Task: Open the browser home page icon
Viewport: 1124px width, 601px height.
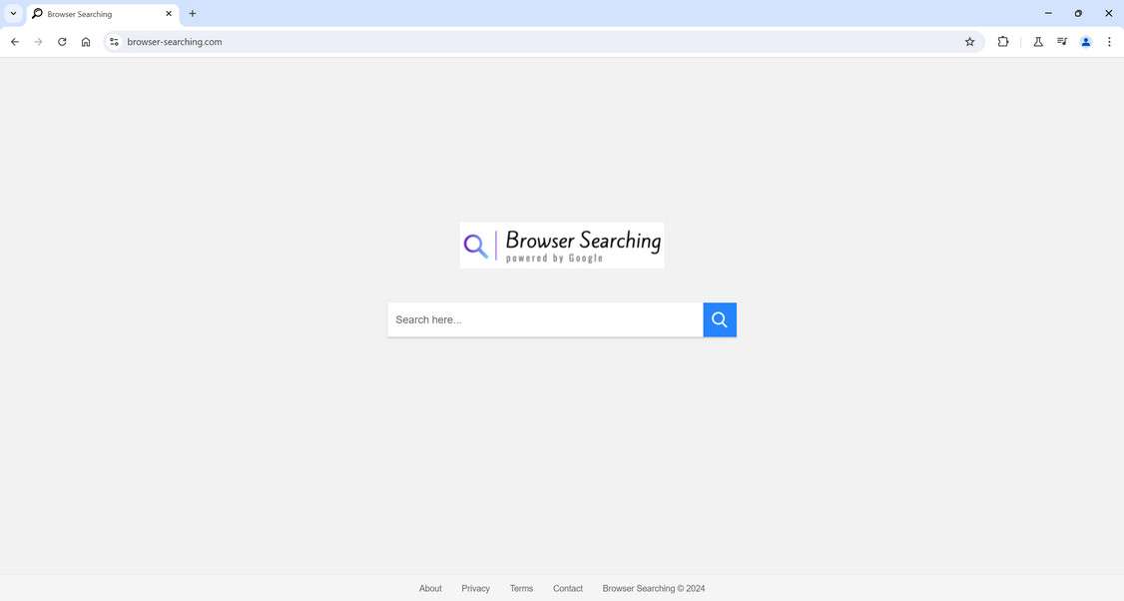Action: (x=86, y=41)
